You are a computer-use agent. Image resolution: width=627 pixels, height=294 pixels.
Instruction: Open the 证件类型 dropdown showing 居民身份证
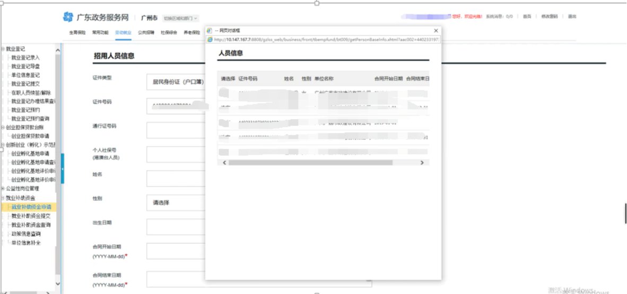pyautogui.click(x=175, y=82)
